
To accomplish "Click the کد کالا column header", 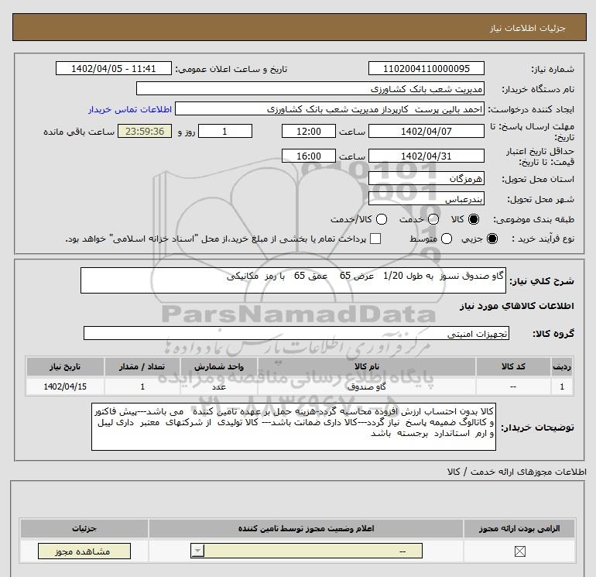I will pyautogui.click(x=513, y=366).
